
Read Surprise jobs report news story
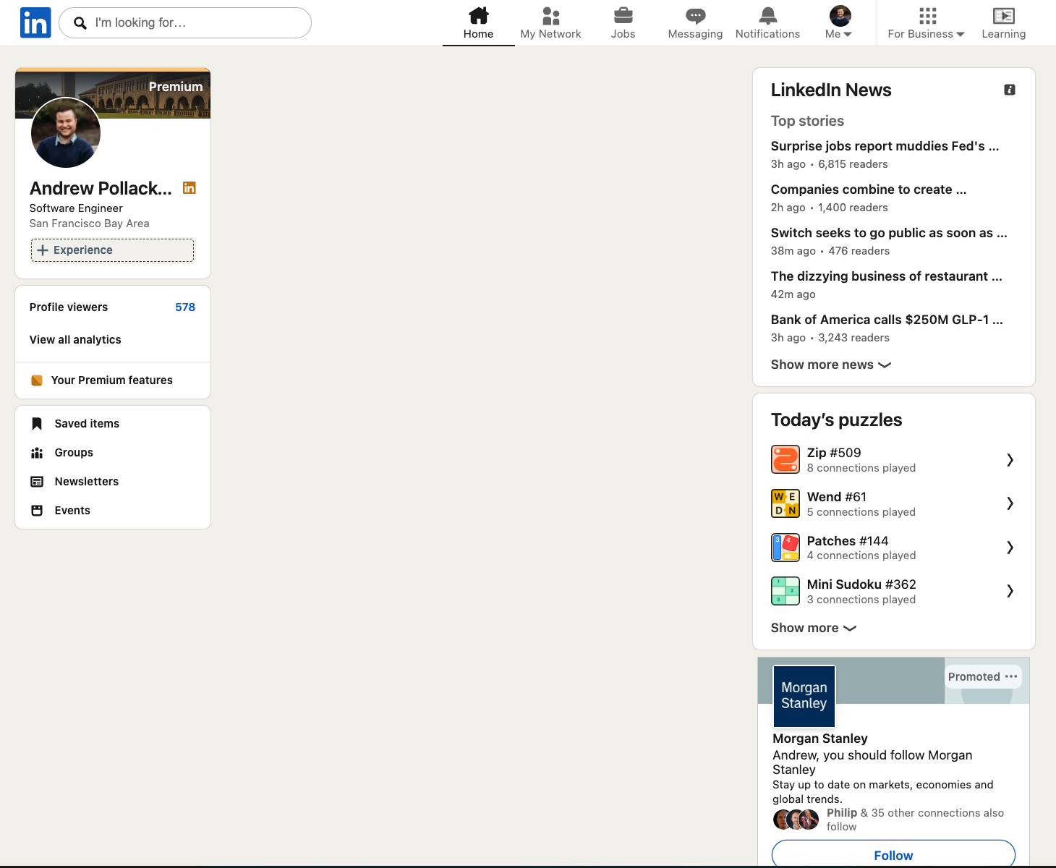click(x=885, y=146)
